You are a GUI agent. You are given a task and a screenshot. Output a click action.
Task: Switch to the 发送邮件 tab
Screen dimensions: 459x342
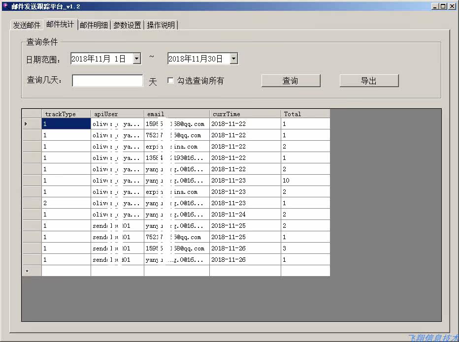click(x=26, y=25)
